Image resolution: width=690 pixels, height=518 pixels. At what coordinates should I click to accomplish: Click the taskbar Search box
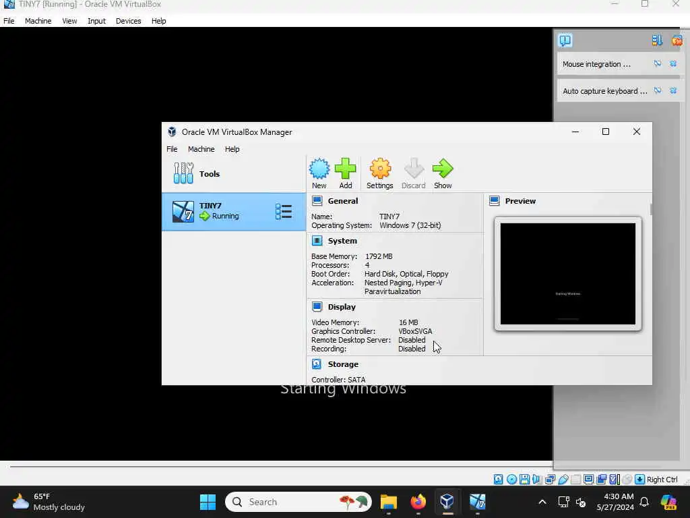299,502
